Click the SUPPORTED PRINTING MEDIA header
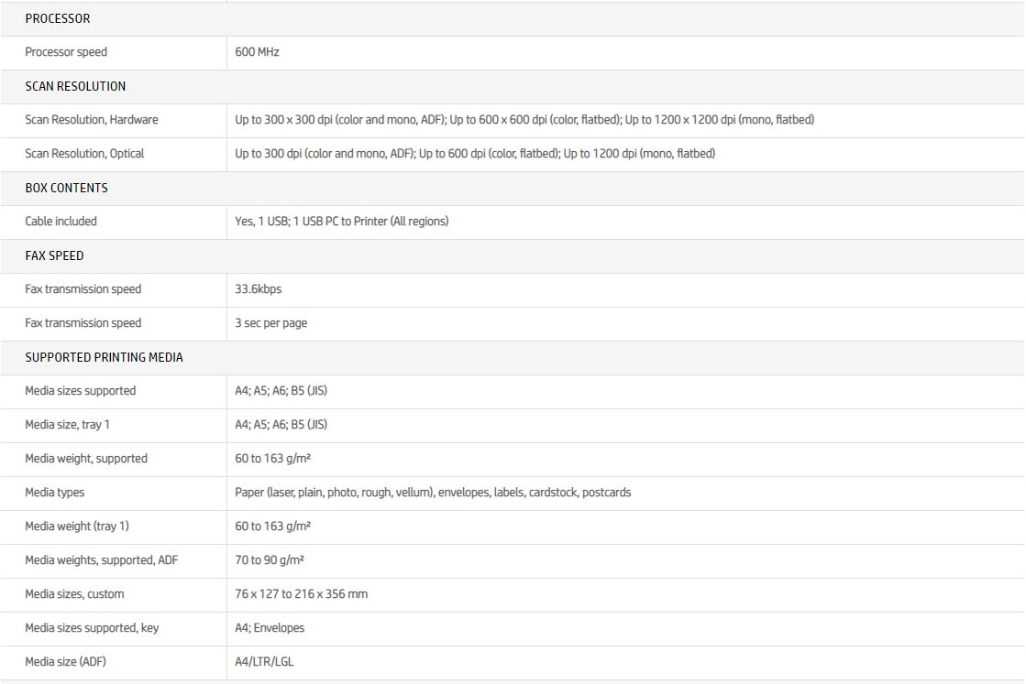The height and width of the screenshot is (684, 1026). (x=104, y=357)
